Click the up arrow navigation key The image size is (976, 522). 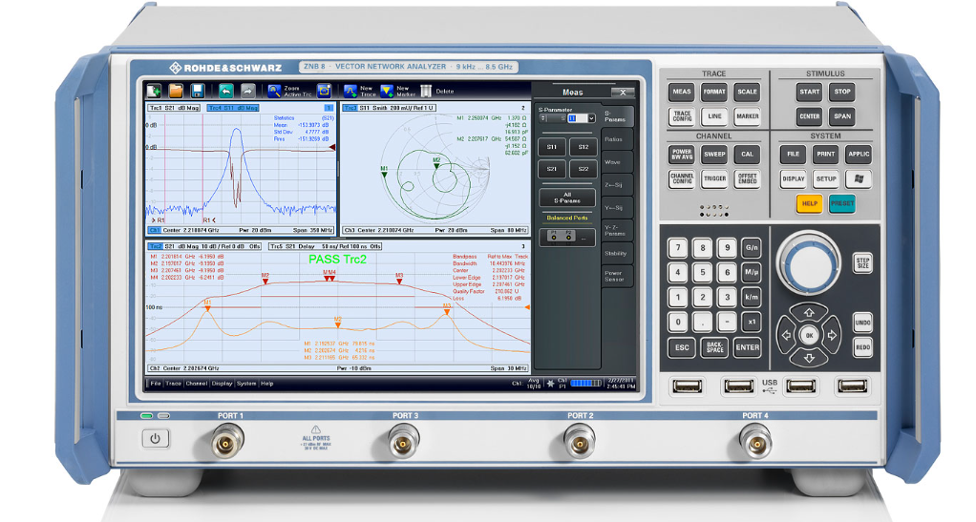(x=809, y=312)
